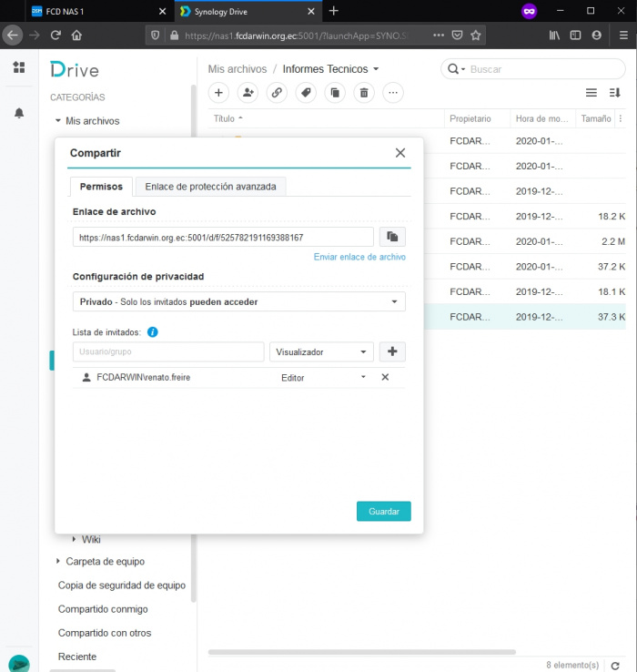Image resolution: width=637 pixels, height=672 pixels.
Task: Click the copy icon in the Drive toolbar
Action: coord(335,93)
